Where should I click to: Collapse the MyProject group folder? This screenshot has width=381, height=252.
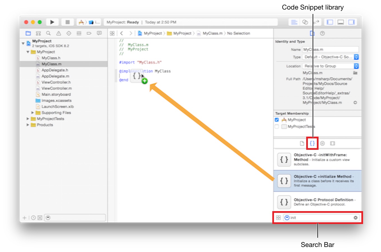coord(28,52)
